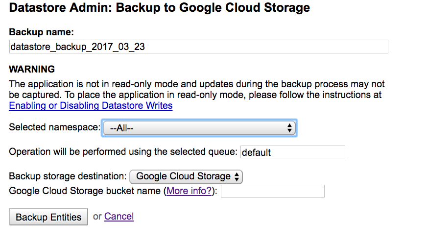Click the Datastore Admin page heading
Viewport: 427px width, 247px height.
[x=160, y=8]
